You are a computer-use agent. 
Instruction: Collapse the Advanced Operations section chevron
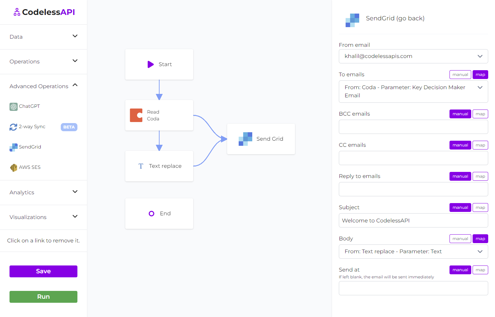coord(75,85)
